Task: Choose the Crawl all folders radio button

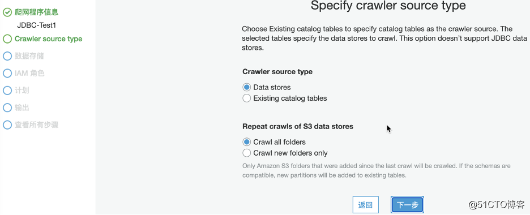Action: click(247, 142)
